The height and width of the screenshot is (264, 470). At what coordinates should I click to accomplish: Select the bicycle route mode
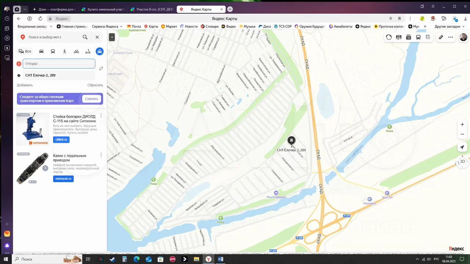(x=76, y=51)
